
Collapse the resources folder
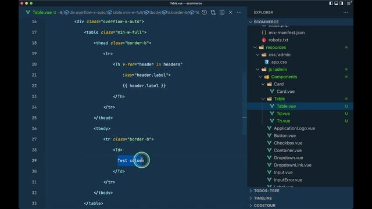tap(255, 48)
